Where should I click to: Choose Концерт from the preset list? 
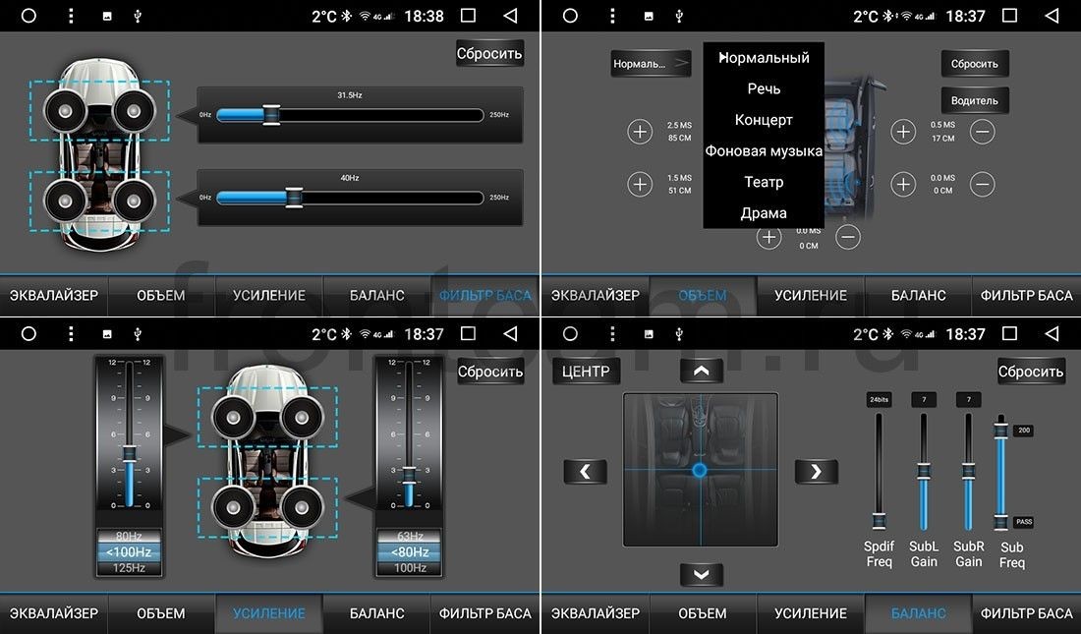tap(764, 119)
